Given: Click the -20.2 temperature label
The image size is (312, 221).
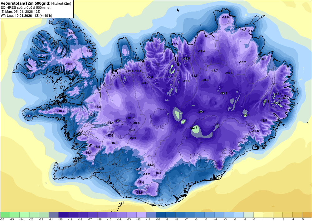Looking at the screenshot, I should (x=229, y=73).
